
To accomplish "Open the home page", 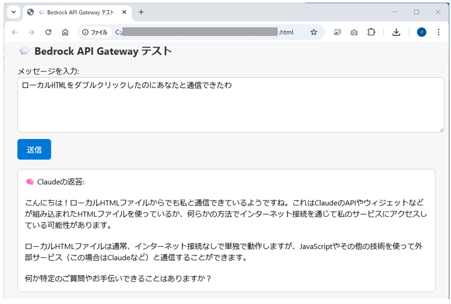I will tap(66, 32).
